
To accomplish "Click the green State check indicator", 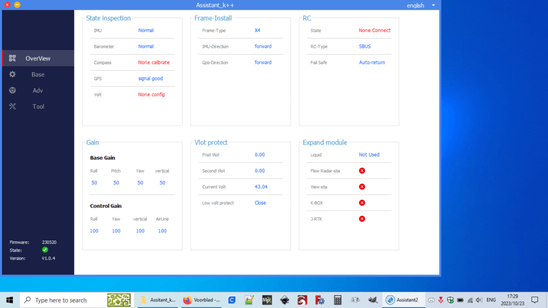I will 45,250.
